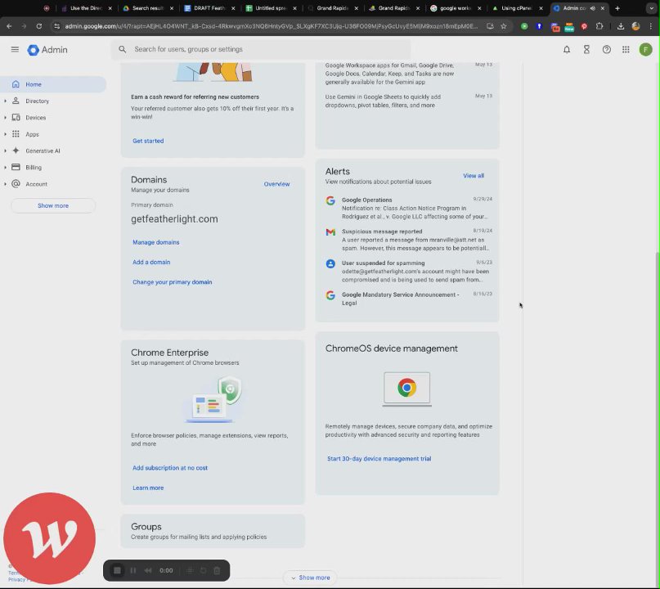Open the tasks hourglass icon
The image size is (660, 589).
point(586,50)
